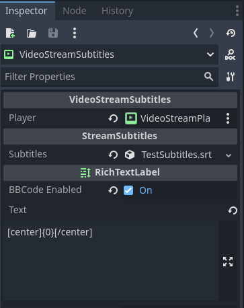Open extra resource options menu
244x308 pixels.
tap(75, 33)
